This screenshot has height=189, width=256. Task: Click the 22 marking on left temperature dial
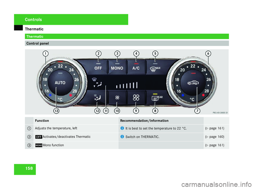61,66
